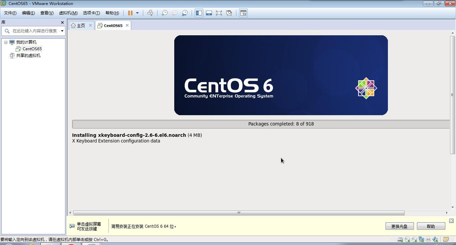Enter full screen mode
The width and height of the screenshot is (456, 245).
(x=219, y=13)
